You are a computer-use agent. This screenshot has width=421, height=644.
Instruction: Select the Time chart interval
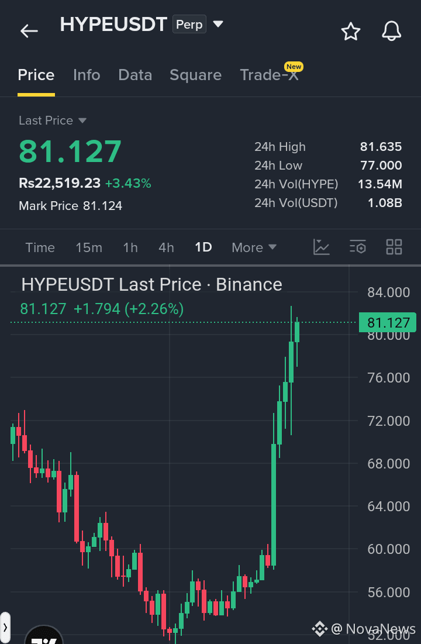[40, 247]
